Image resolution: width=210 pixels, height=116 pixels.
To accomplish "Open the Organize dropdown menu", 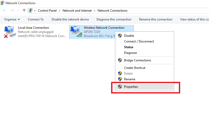I will coord(12,19).
